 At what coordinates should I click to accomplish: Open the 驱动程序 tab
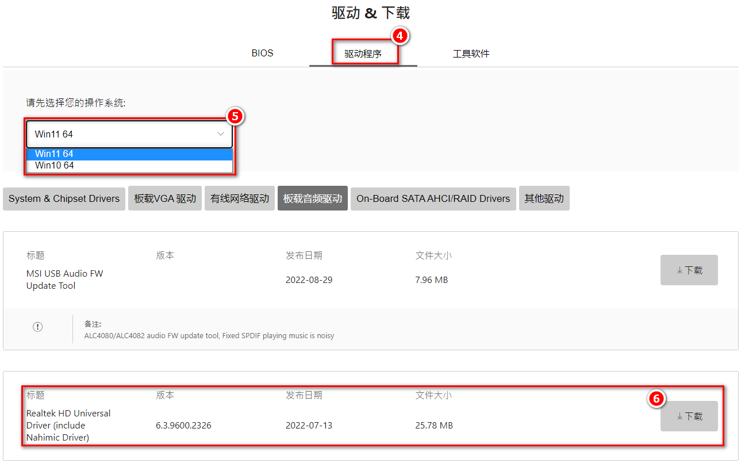tap(363, 54)
